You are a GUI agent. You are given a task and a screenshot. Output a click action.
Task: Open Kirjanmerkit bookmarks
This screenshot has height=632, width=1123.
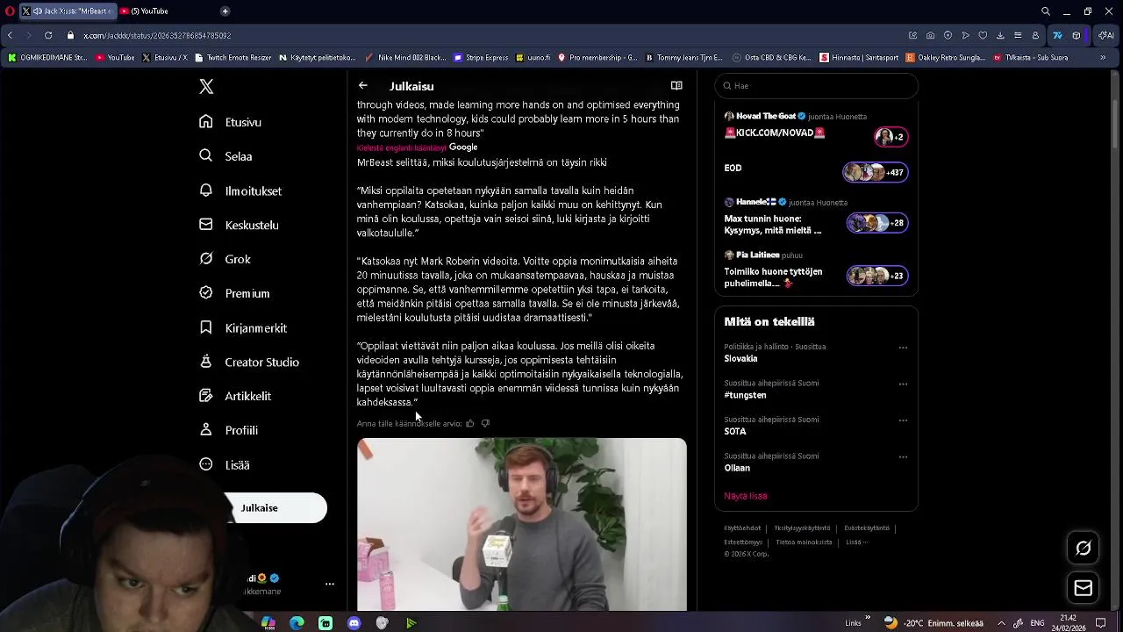pos(243,327)
